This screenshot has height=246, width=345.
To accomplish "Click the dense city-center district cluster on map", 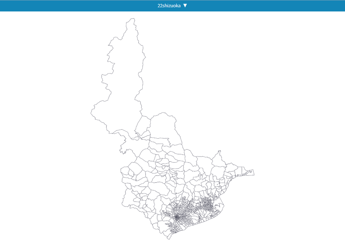I will pos(177,218).
